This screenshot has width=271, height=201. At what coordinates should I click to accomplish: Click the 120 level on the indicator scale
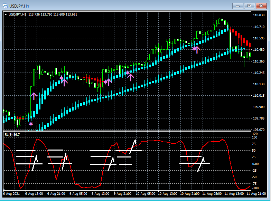tap(255, 134)
